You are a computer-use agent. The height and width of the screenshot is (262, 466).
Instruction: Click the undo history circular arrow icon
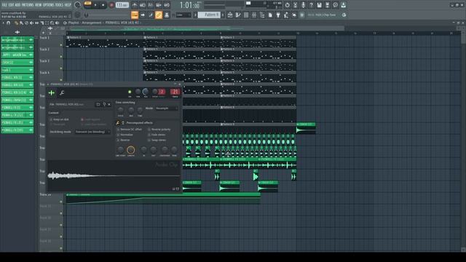pos(287,5)
